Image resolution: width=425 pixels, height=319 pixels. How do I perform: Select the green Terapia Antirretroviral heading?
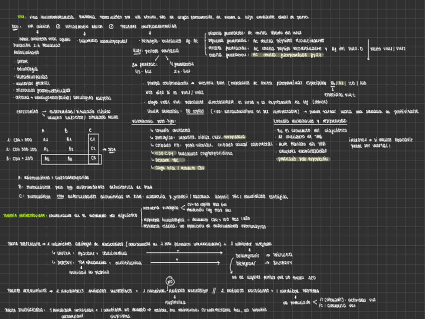point(24,215)
